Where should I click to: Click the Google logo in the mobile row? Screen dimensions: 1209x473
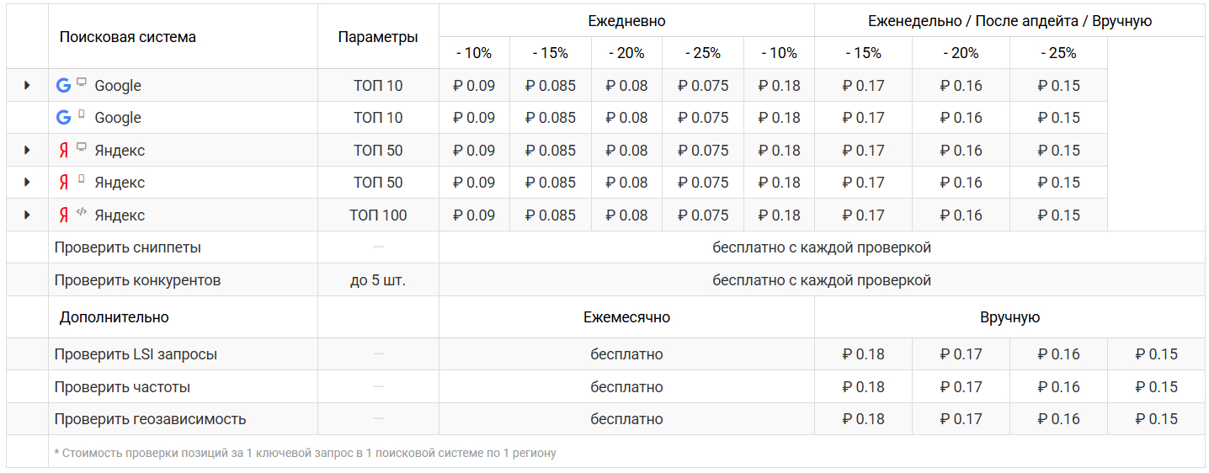(63, 118)
